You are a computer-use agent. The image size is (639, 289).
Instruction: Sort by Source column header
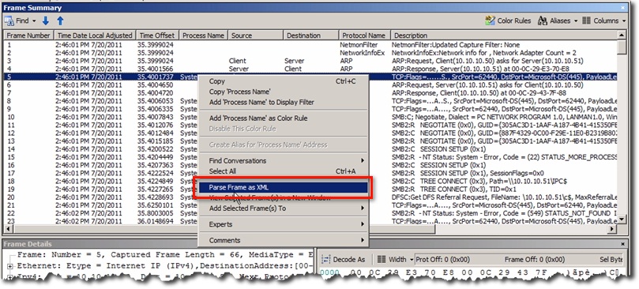point(255,36)
